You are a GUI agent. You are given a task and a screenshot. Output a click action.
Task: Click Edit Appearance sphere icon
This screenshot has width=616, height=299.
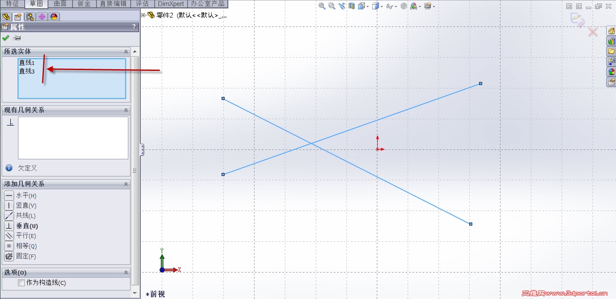[x=404, y=6]
